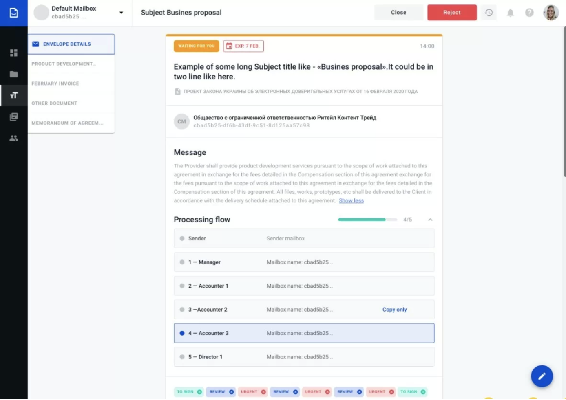Open the February Invoice document
Image resolution: width=566 pixels, height=400 pixels.
(x=55, y=83)
